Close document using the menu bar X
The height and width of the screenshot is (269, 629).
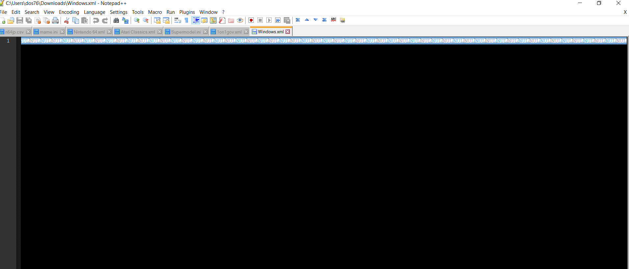click(625, 12)
